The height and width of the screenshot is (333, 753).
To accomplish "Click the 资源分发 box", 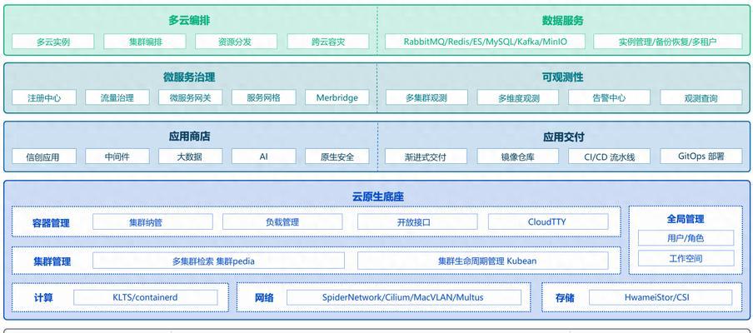I will [x=237, y=42].
